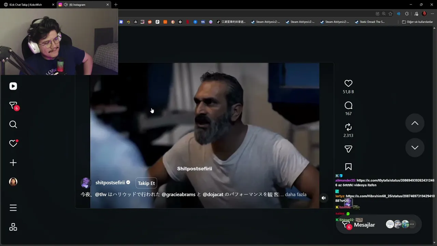
Task: Open comments on the reel
Action: [348, 105]
